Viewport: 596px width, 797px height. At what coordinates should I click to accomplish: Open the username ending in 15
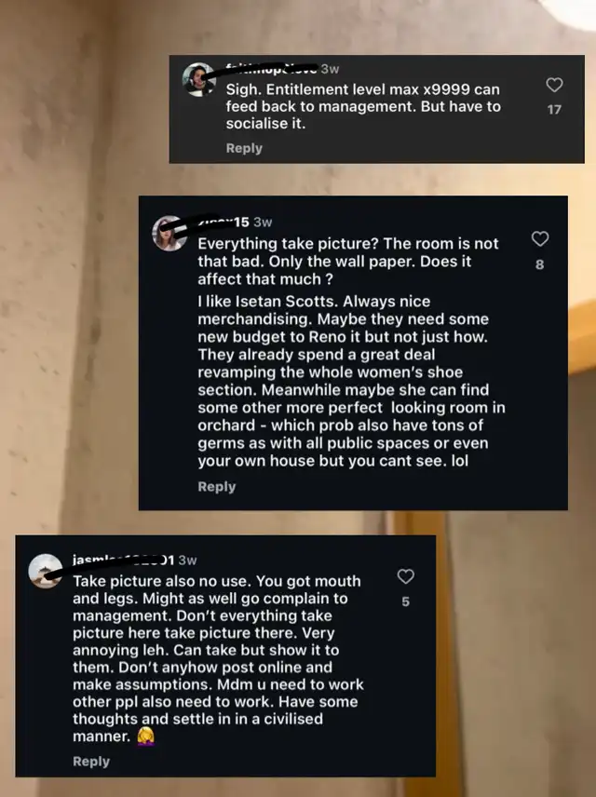(223, 222)
